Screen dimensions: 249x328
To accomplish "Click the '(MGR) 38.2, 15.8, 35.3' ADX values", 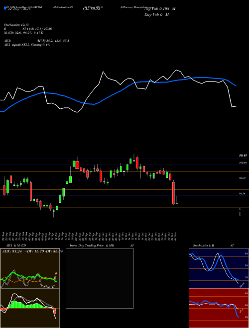I will point(53,41).
